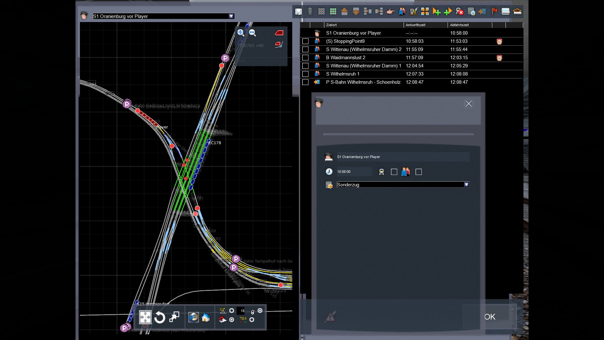The image size is (604, 340).
Task: Toggle the magnet snap-to-track radio button
Action: point(232,320)
